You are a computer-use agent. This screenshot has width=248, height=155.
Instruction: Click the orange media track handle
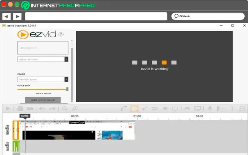point(16,130)
